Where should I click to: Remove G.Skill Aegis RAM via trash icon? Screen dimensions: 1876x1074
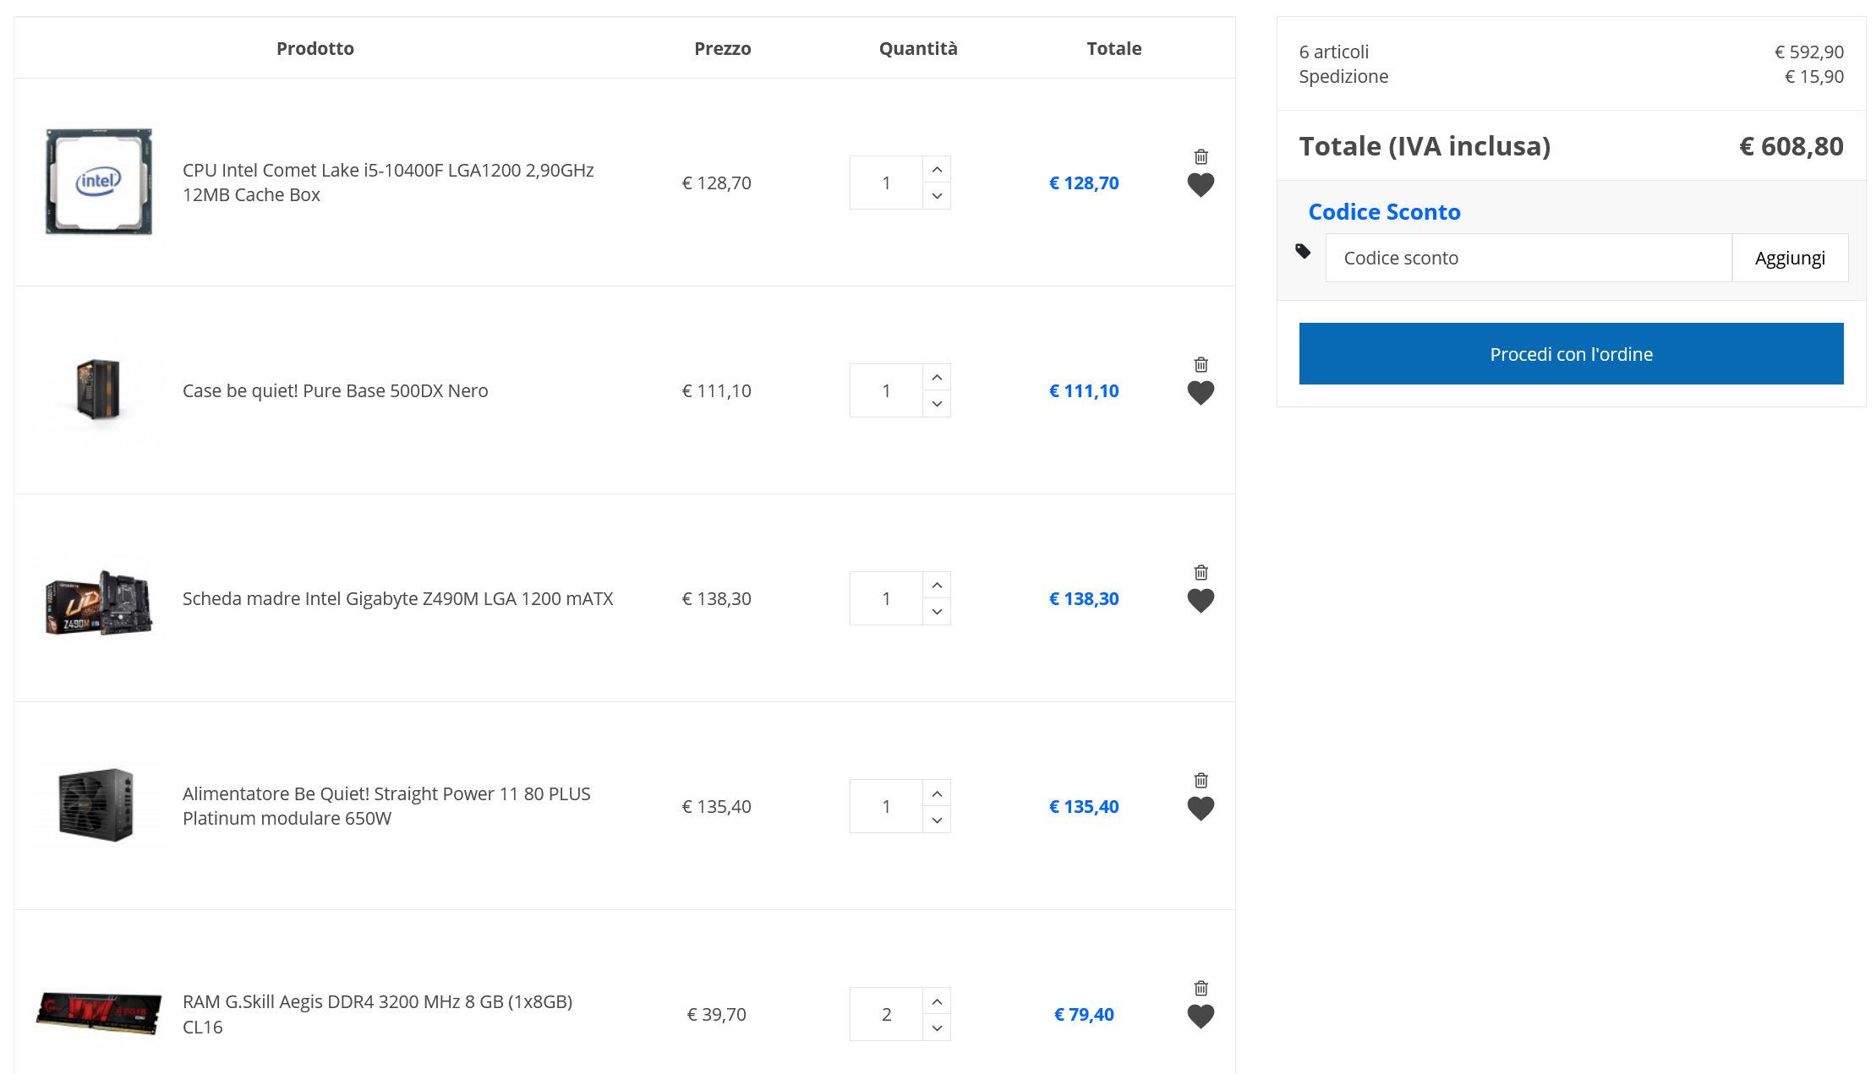[x=1201, y=988]
